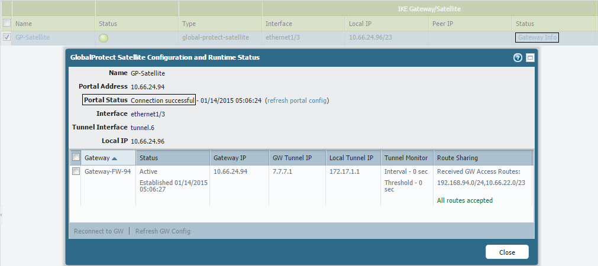Viewport: 598px width, 266px height.
Task: Click the 172.17.1.1 local tunnel IP cell
Action: 344,171
